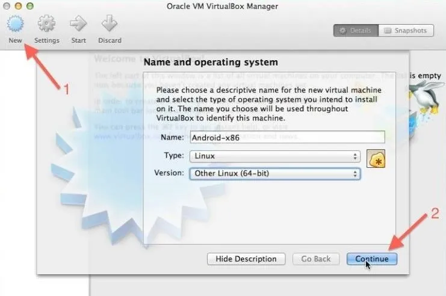Click the Oracle VM VirtualBox Manager title
Image resolution: width=446 pixels, height=296 pixels.
tap(223, 6)
